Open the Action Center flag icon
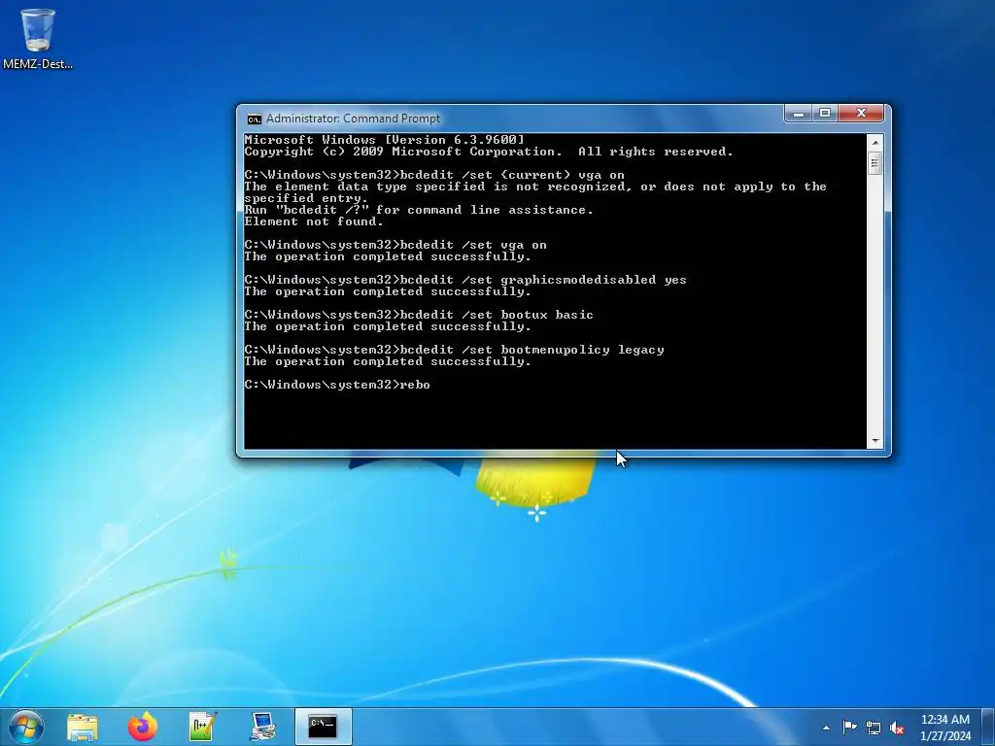The width and height of the screenshot is (995, 746). click(849, 728)
